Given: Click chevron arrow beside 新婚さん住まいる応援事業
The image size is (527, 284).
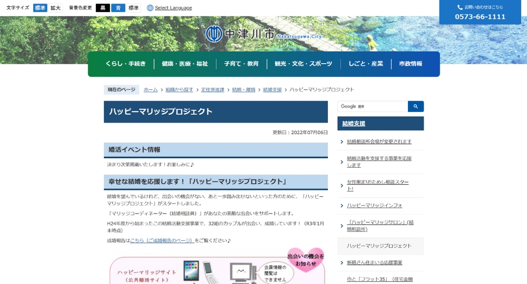Looking at the screenshot, I should pyautogui.click(x=341, y=262).
